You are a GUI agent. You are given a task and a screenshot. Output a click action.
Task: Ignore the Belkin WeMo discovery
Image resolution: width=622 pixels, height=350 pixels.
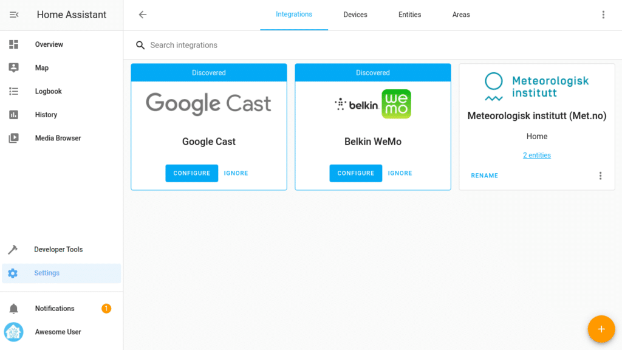coord(400,173)
